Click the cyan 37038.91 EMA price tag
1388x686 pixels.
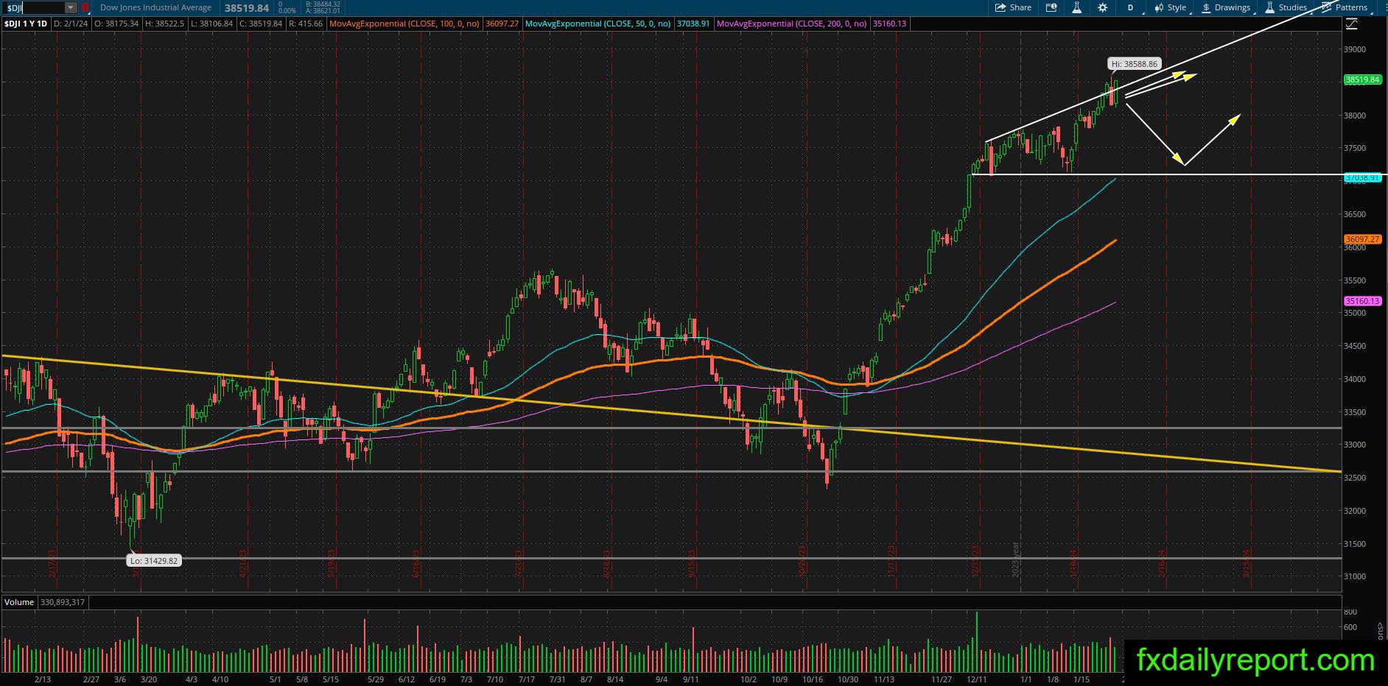1362,177
